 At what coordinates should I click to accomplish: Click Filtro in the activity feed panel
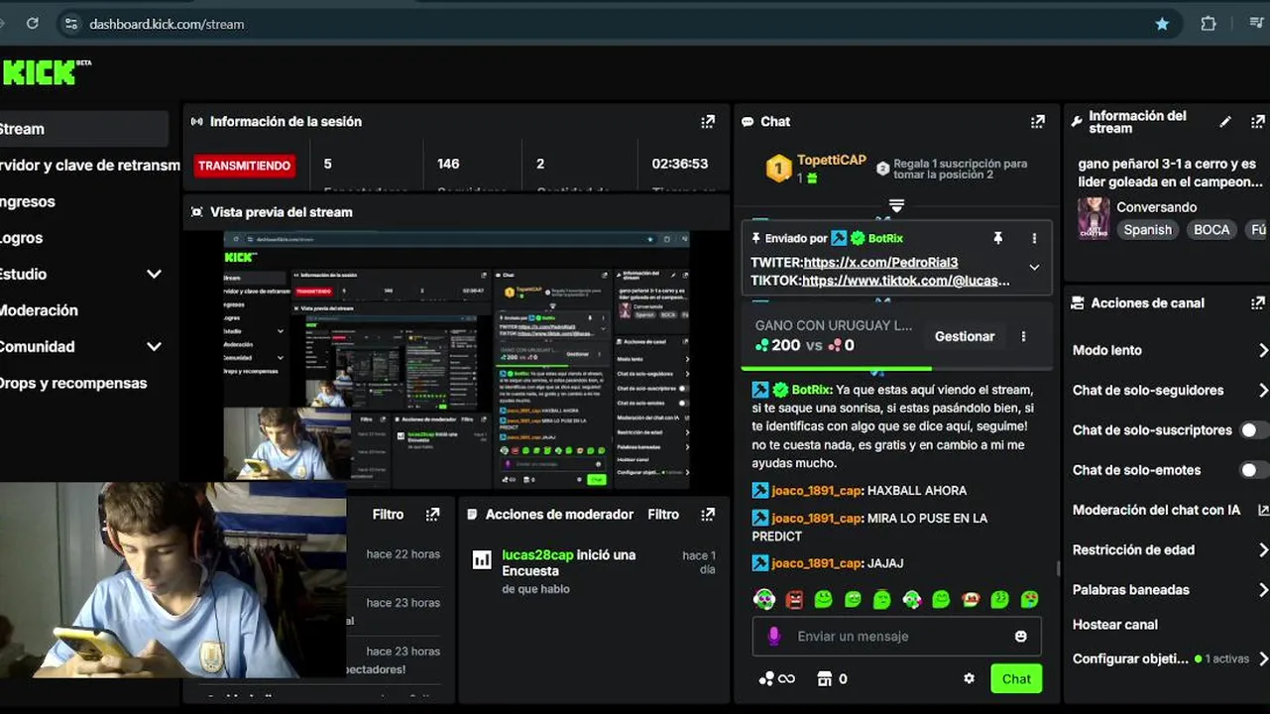(x=388, y=515)
